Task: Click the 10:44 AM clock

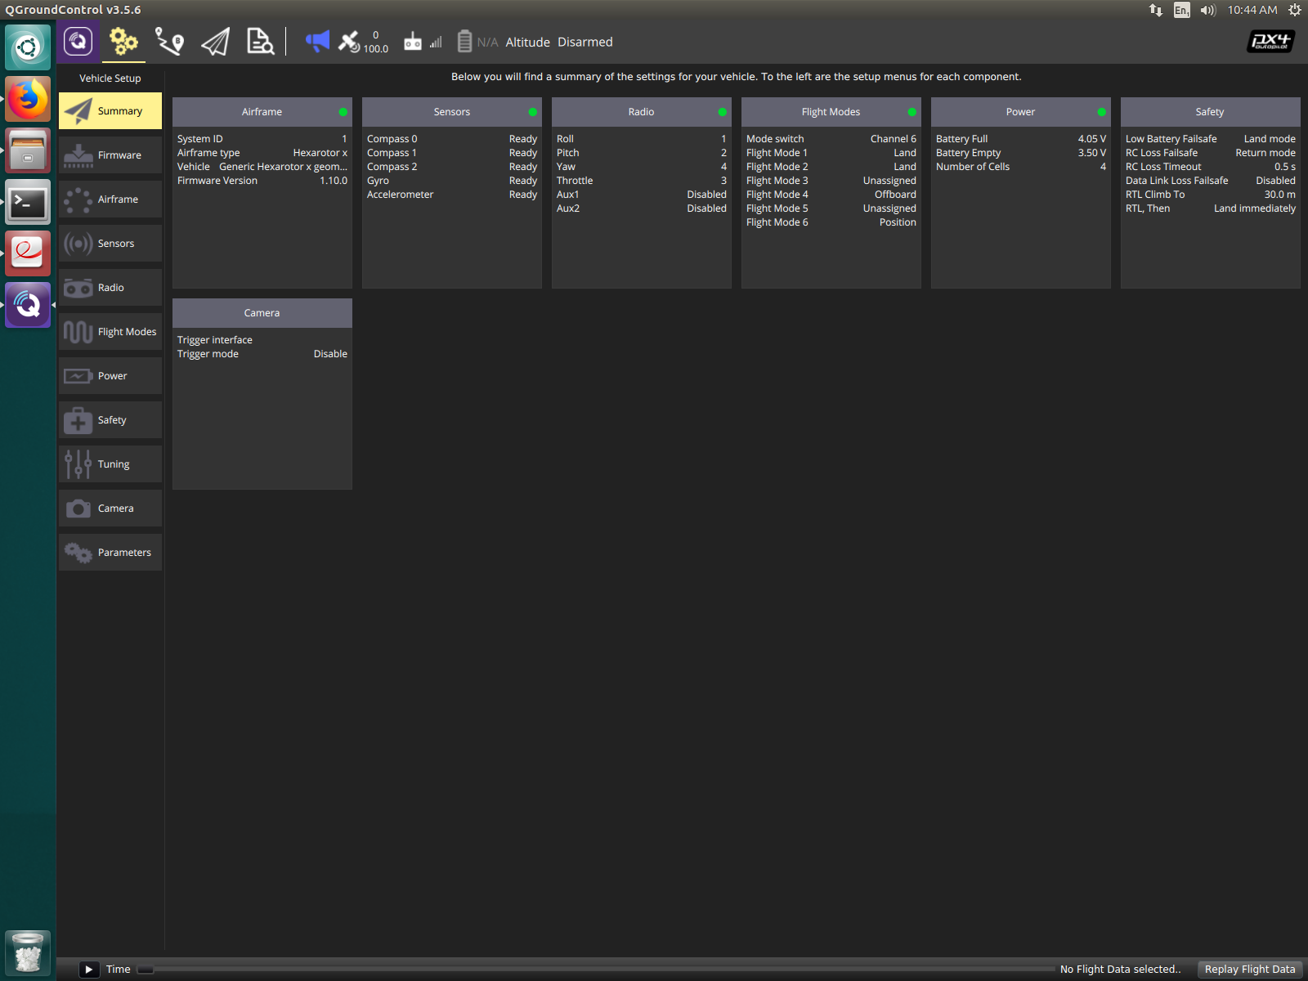Action: (x=1252, y=10)
